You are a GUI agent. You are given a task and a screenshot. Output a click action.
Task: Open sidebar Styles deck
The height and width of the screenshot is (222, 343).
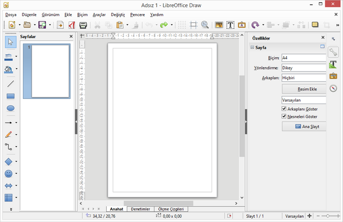tap(333, 64)
